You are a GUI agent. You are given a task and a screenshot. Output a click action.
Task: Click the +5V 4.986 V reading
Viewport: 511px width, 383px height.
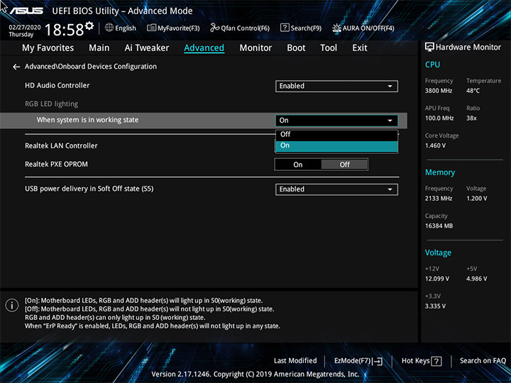coord(476,279)
